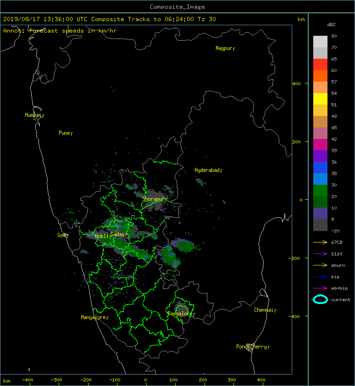Pick the red swatch between 65 and 60 dBZ

click(x=320, y=64)
